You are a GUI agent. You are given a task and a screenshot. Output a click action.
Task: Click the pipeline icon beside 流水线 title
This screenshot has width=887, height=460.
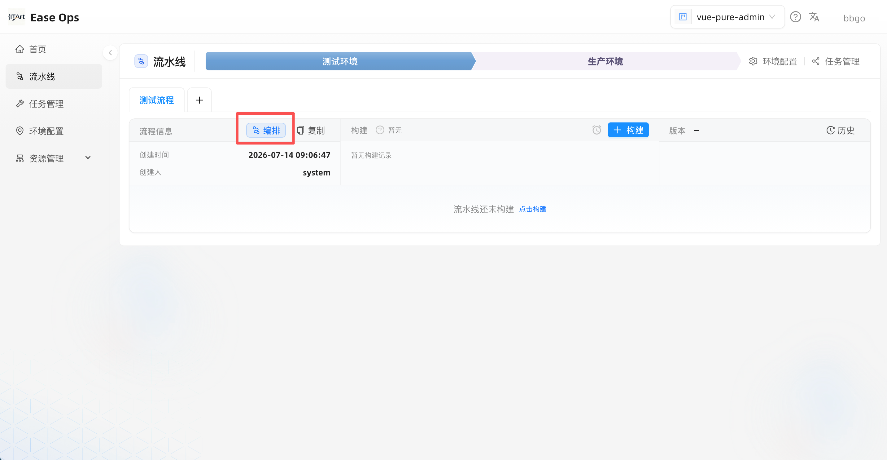coord(141,61)
